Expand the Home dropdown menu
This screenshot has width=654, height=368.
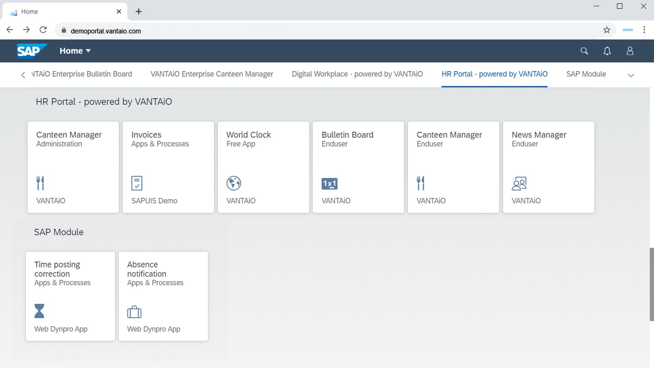[75, 51]
